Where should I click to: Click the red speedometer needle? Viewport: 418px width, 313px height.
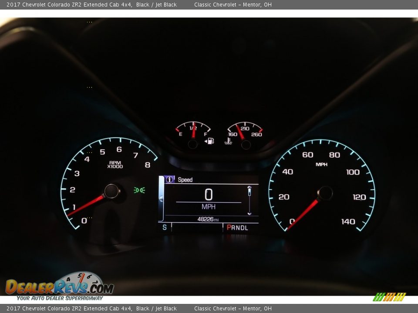303,215
